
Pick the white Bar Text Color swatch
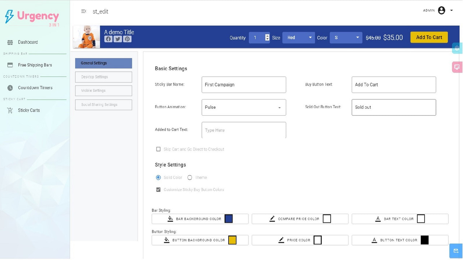(x=421, y=219)
